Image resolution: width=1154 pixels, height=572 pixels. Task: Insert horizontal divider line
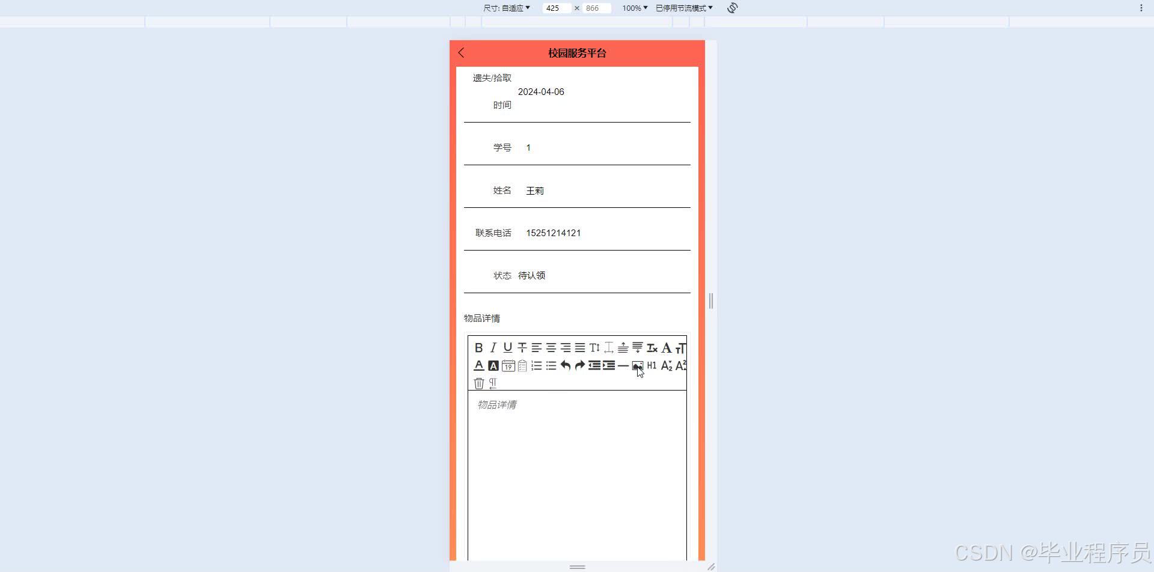click(x=623, y=365)
